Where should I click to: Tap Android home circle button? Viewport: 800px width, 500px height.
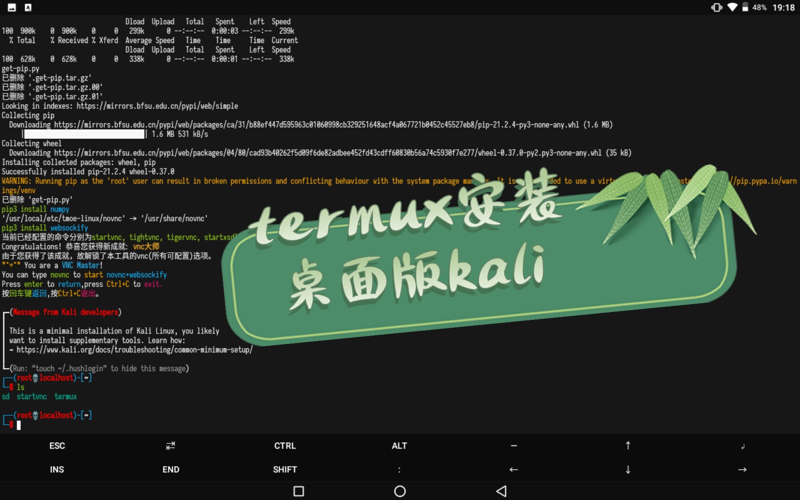pos(400,491)
